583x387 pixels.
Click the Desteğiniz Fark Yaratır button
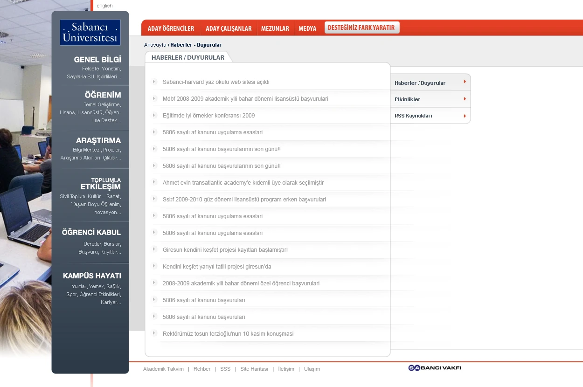point(361,28)
